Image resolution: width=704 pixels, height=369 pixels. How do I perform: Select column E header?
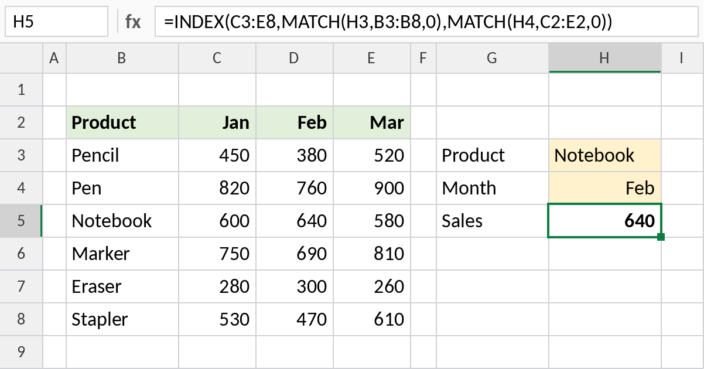coord(372,58)
